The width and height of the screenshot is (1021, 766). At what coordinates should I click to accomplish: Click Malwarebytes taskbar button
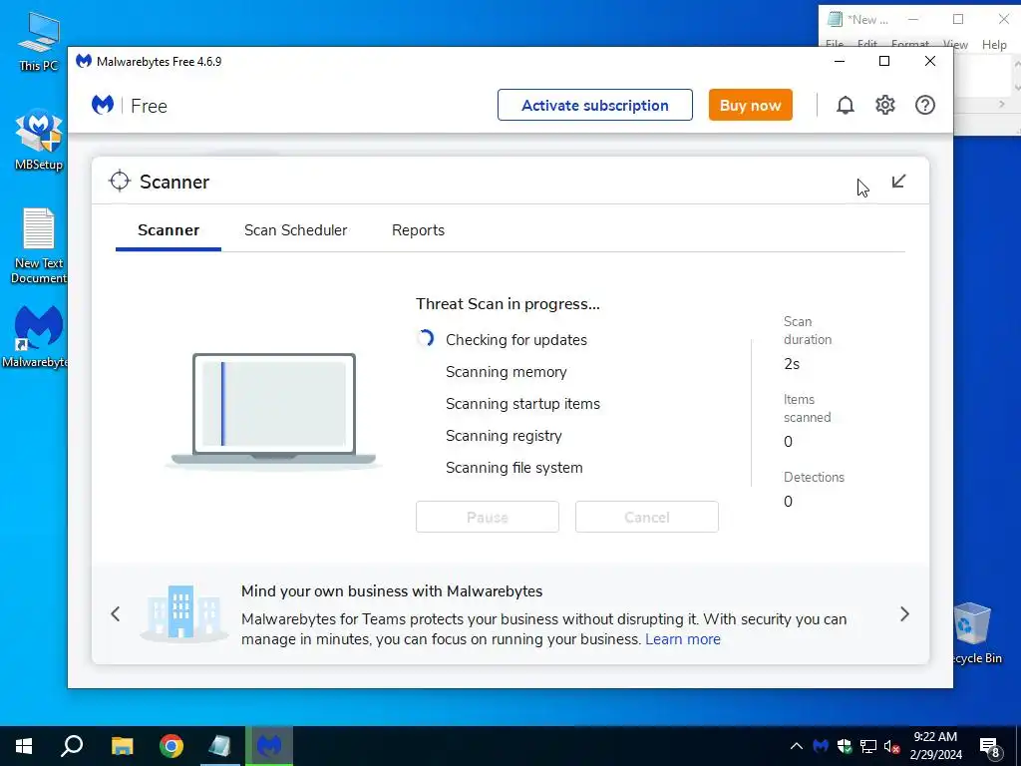tap(269, 746)
